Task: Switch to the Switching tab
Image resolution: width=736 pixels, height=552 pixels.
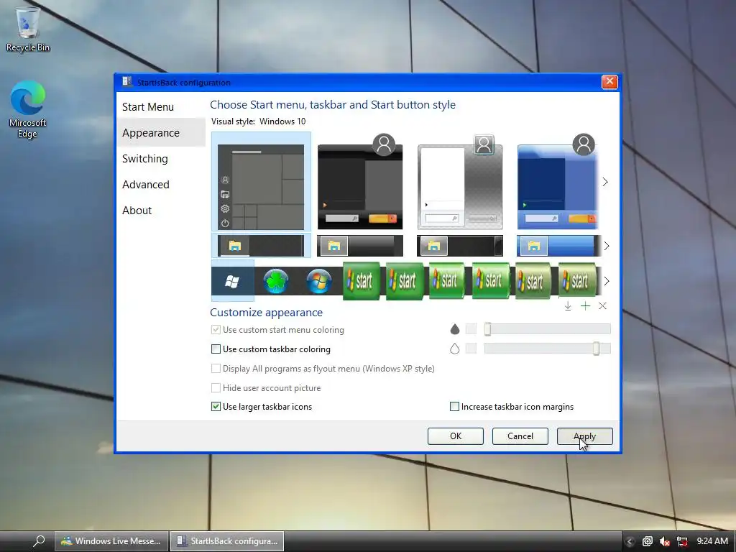Action: tap(145, 159)
